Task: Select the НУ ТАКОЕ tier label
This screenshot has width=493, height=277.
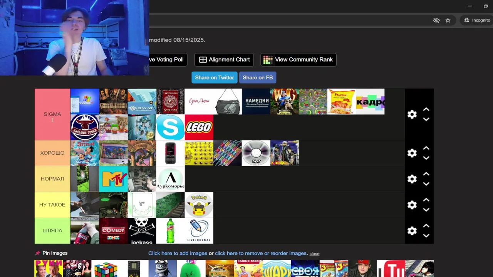Action: tap(52, 205)
